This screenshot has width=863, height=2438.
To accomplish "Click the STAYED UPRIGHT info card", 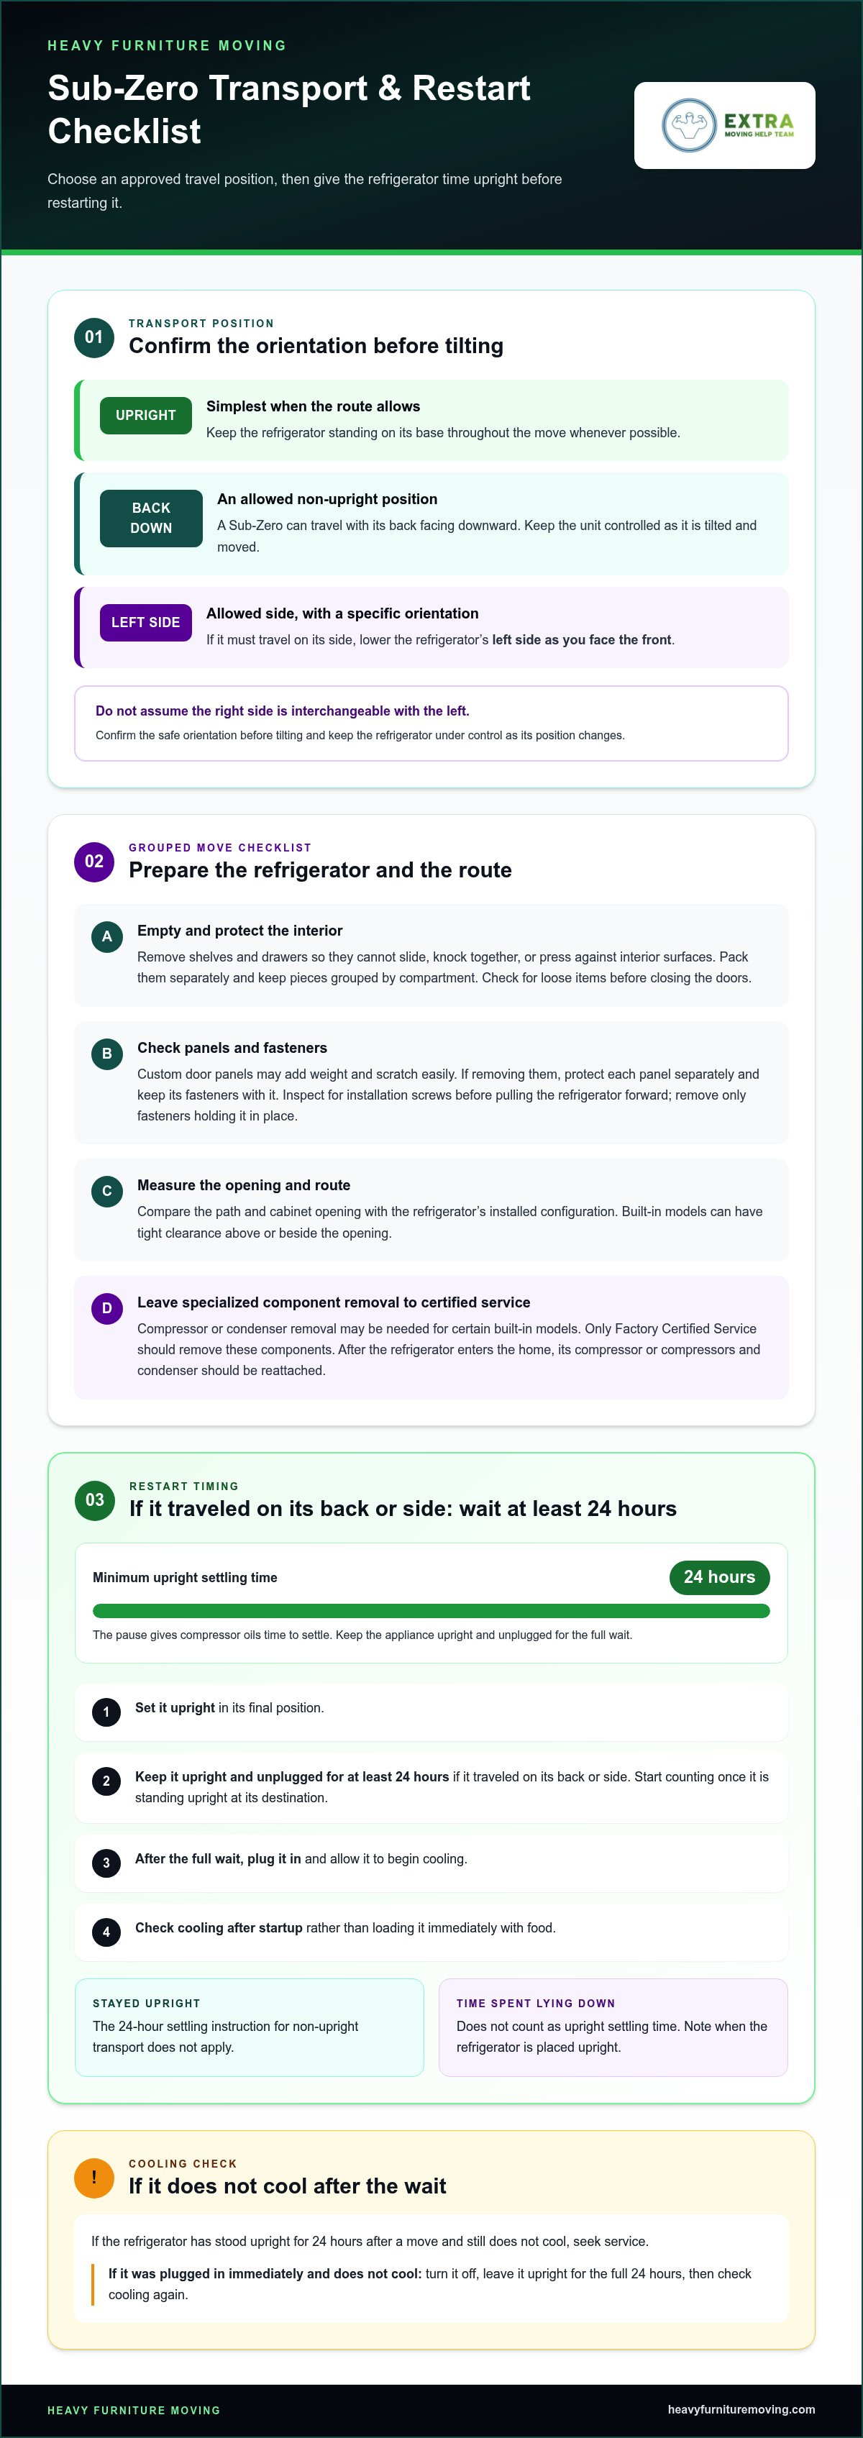I will [250, 2027].
